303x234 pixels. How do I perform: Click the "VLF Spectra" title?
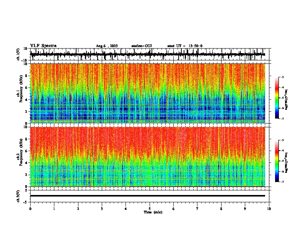[43, 46]
